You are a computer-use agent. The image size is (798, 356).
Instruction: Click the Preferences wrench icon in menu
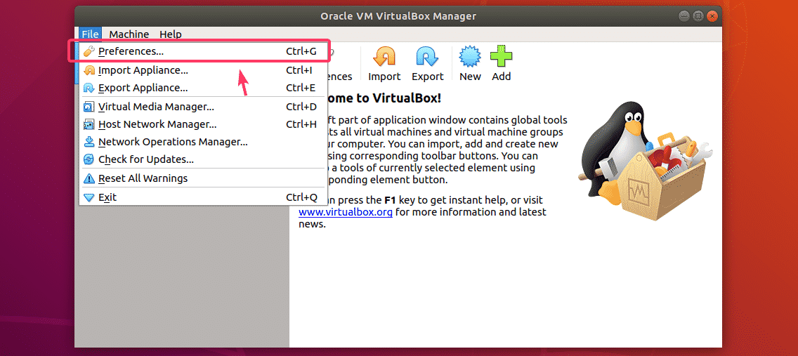[89, 51]
